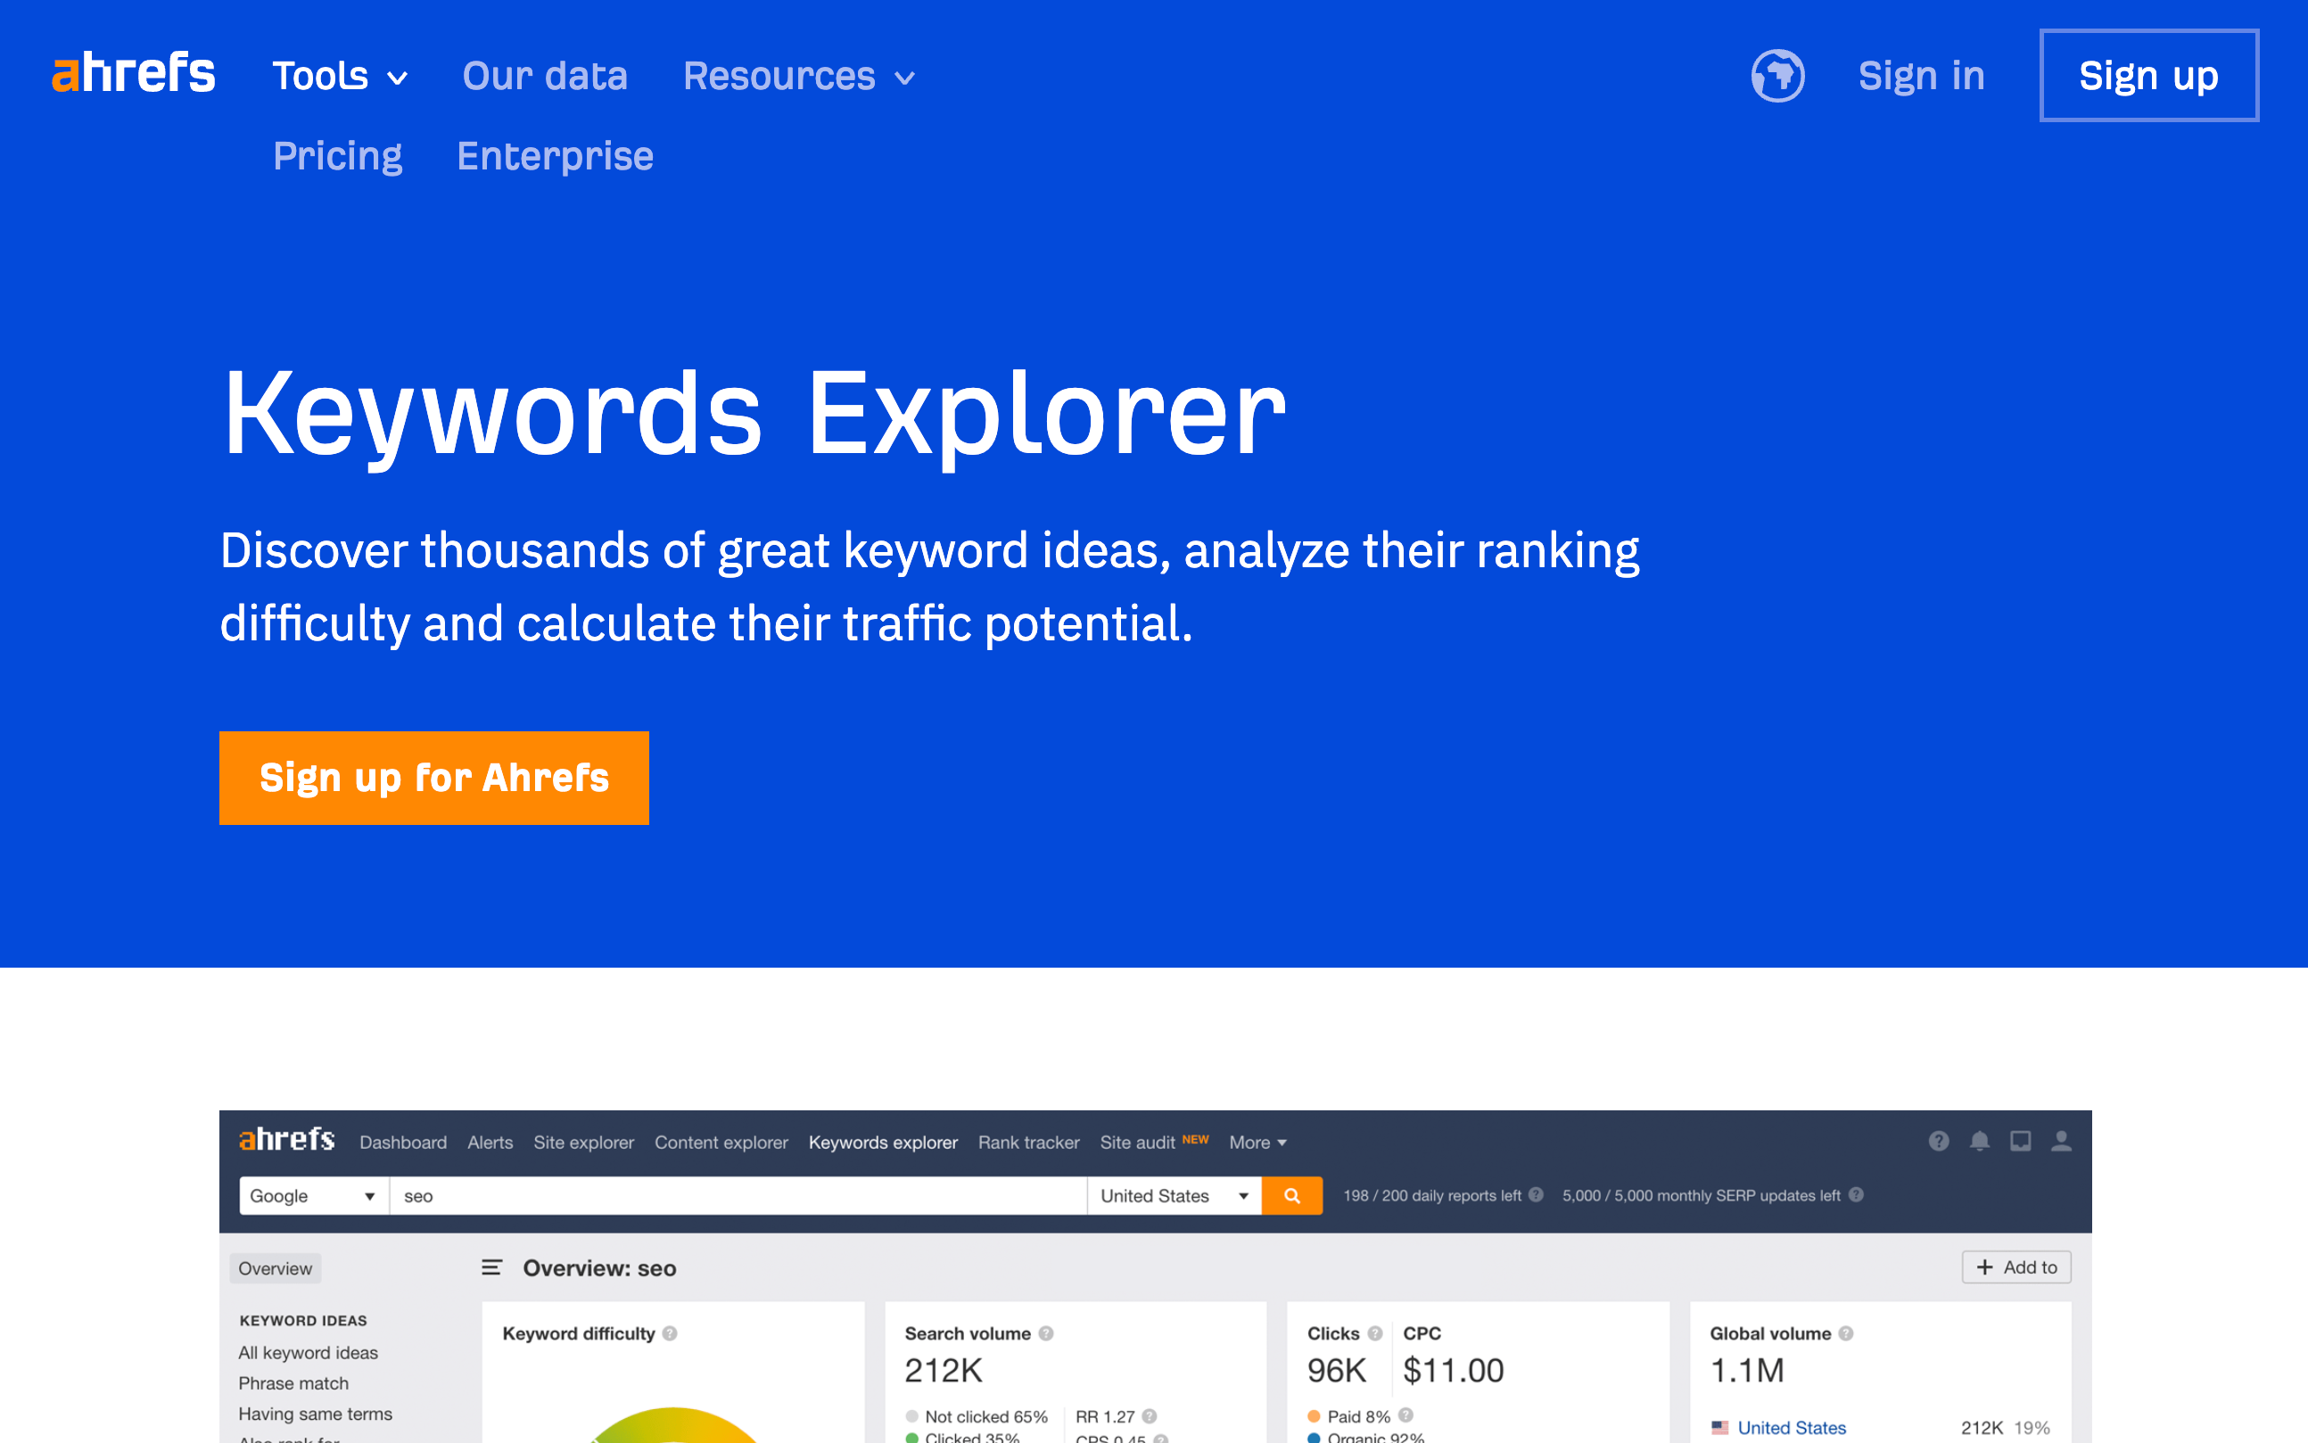Select Overview in the sidebar

[275, 1268]
